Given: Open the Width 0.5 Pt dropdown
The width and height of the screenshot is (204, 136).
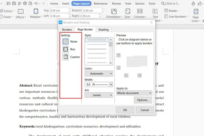Looking at the screenshot, I should click(99, 84).
